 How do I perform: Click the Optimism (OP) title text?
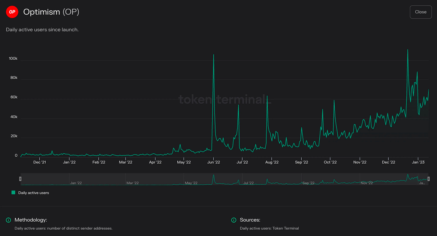[51, 12]
